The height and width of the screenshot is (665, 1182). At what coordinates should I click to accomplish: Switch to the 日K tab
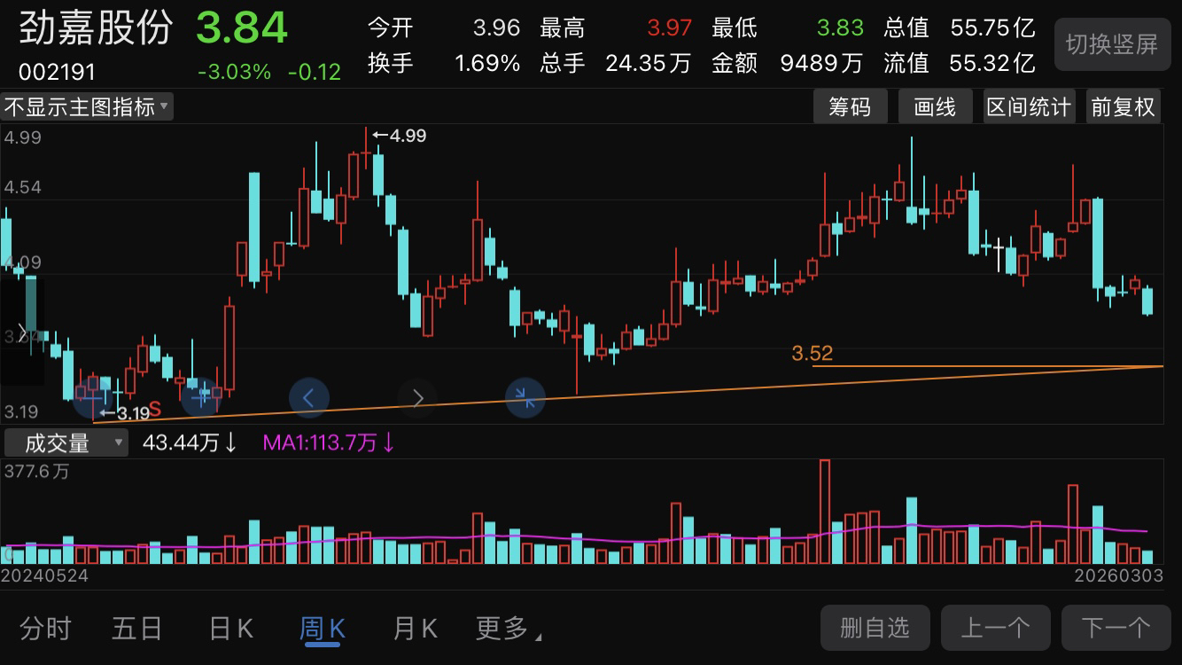tap(231, 629)
